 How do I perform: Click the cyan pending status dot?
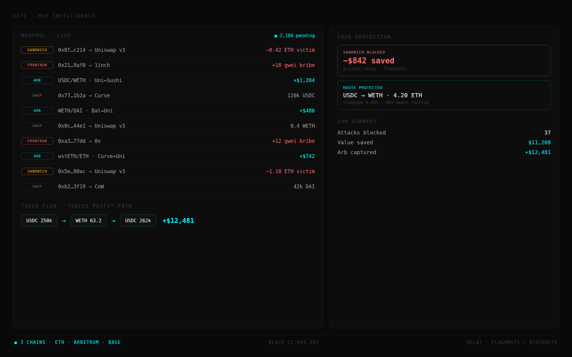[x=276, y=36]
